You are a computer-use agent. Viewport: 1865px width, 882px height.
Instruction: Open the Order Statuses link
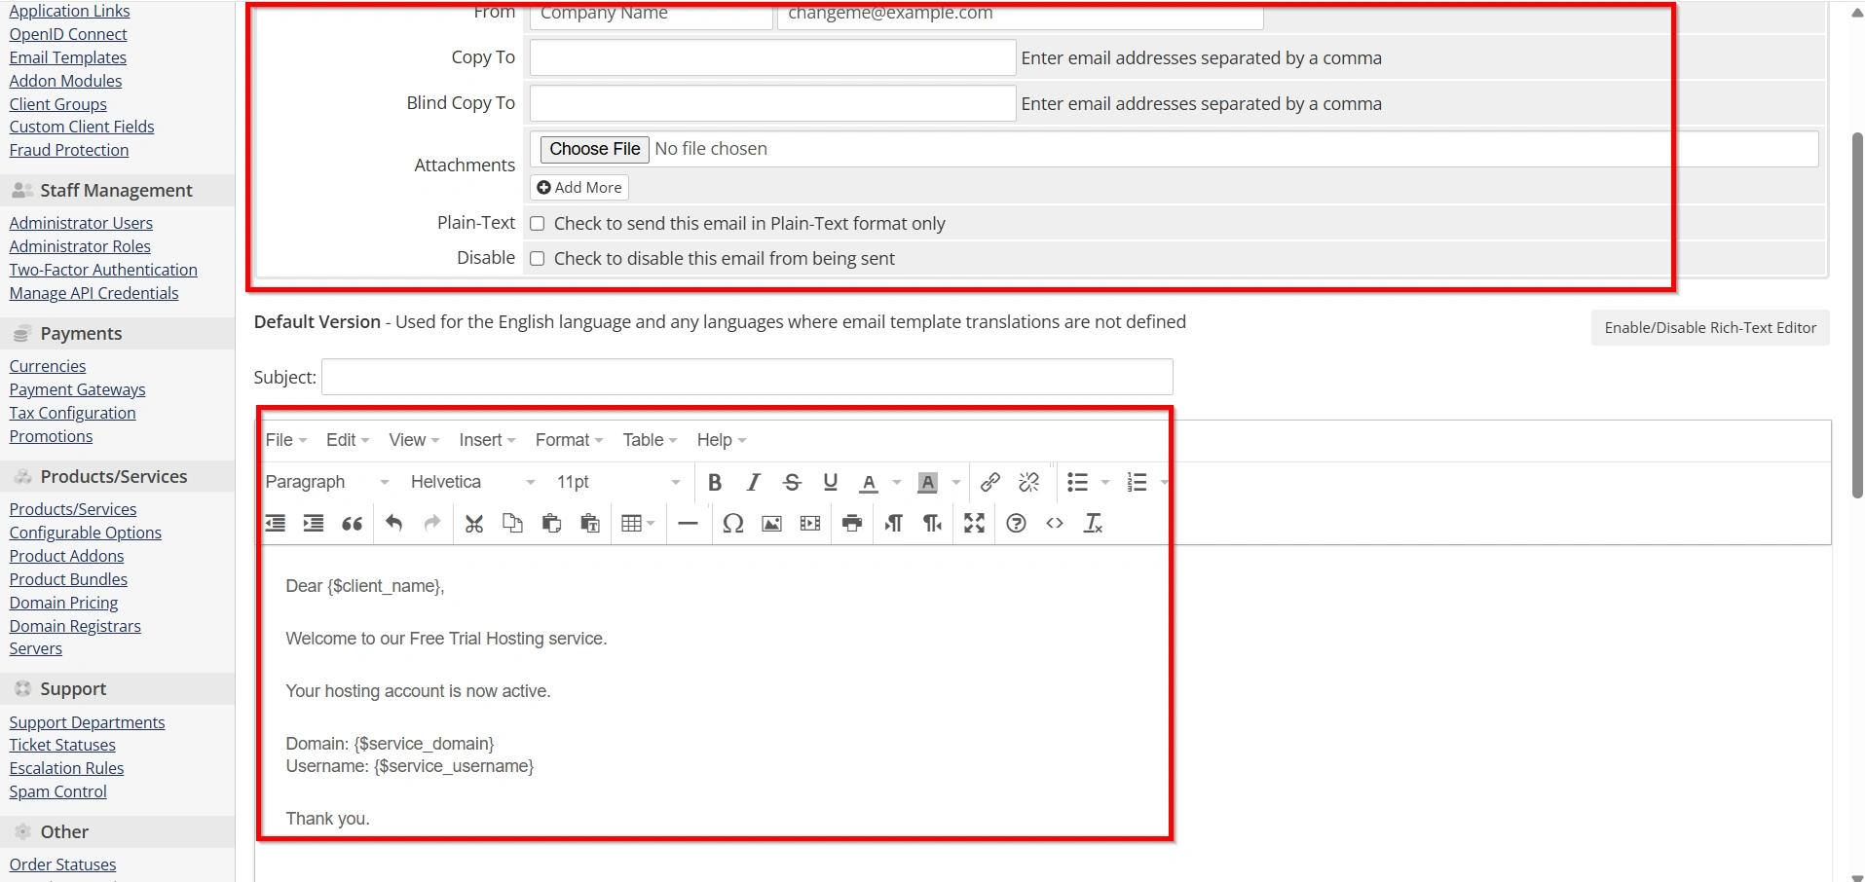coord(62,864)
